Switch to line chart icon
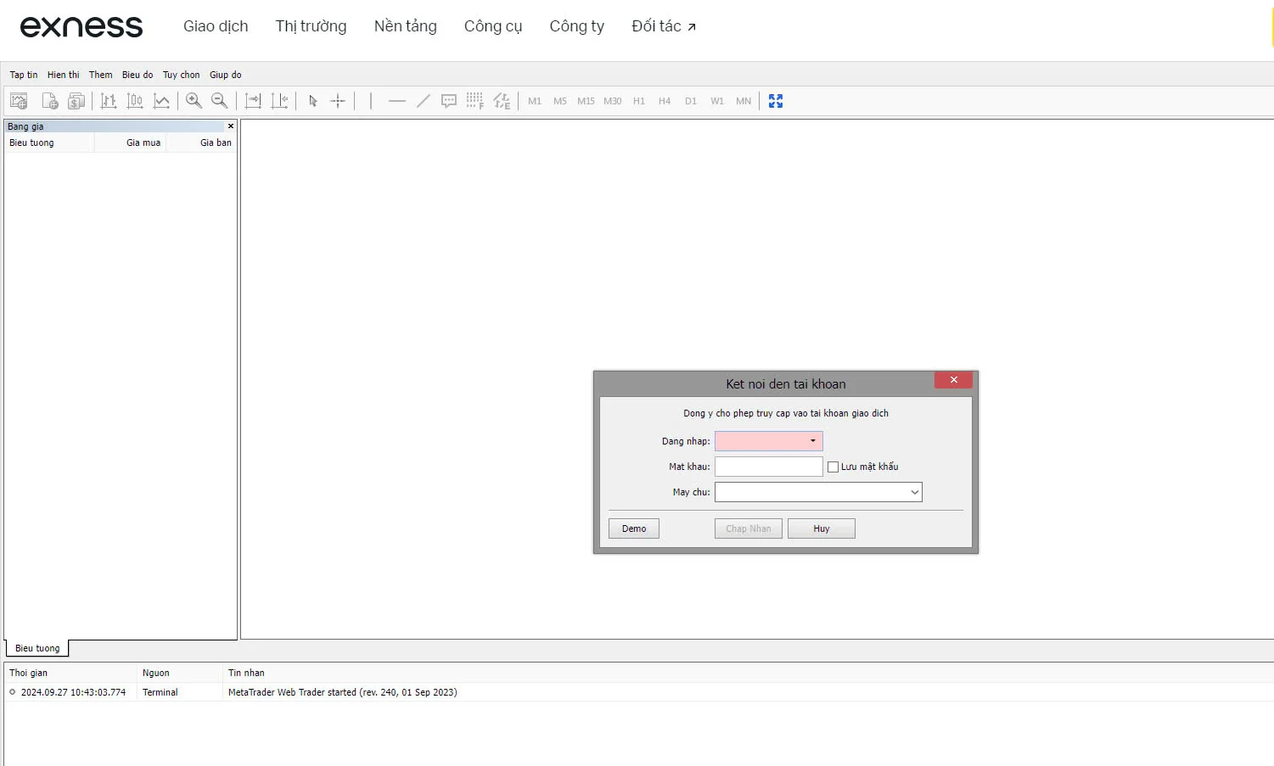Screen dimensions: 1274x766 click(161, 101)
